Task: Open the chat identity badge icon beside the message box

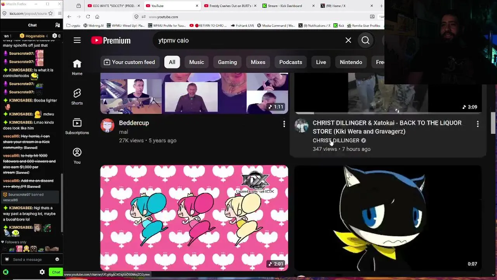Action: pyautogui.click(x=7, y=259)
